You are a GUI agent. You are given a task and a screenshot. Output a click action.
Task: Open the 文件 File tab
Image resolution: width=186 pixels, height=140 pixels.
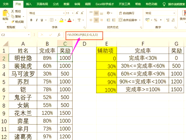coord(6,4)
